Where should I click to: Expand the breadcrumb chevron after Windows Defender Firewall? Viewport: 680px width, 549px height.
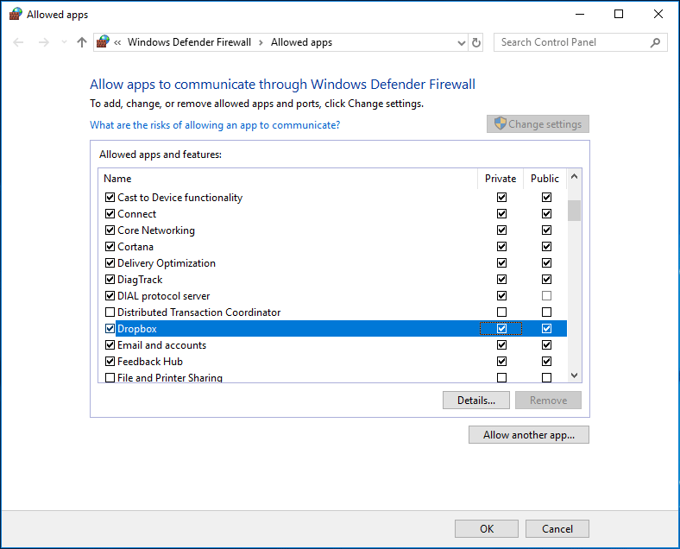coord(261,42)
